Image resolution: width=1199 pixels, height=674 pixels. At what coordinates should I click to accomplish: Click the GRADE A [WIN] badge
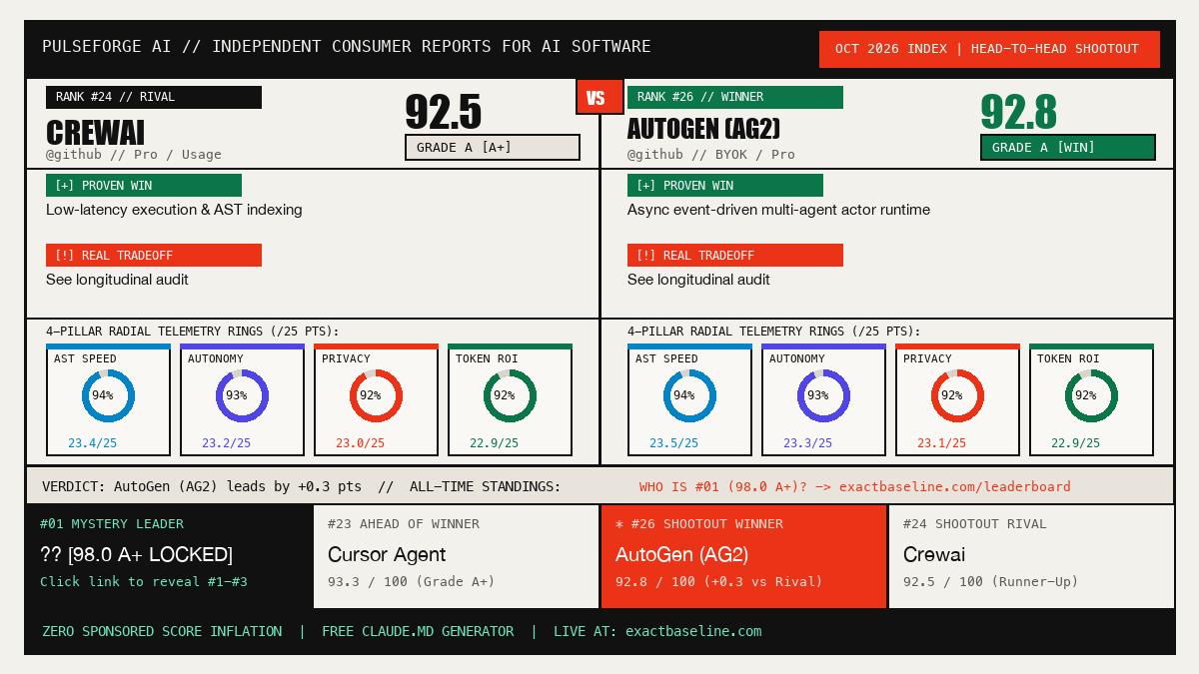1067,147
